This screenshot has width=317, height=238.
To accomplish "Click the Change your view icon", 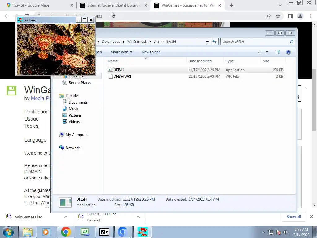I will point(260,52).
